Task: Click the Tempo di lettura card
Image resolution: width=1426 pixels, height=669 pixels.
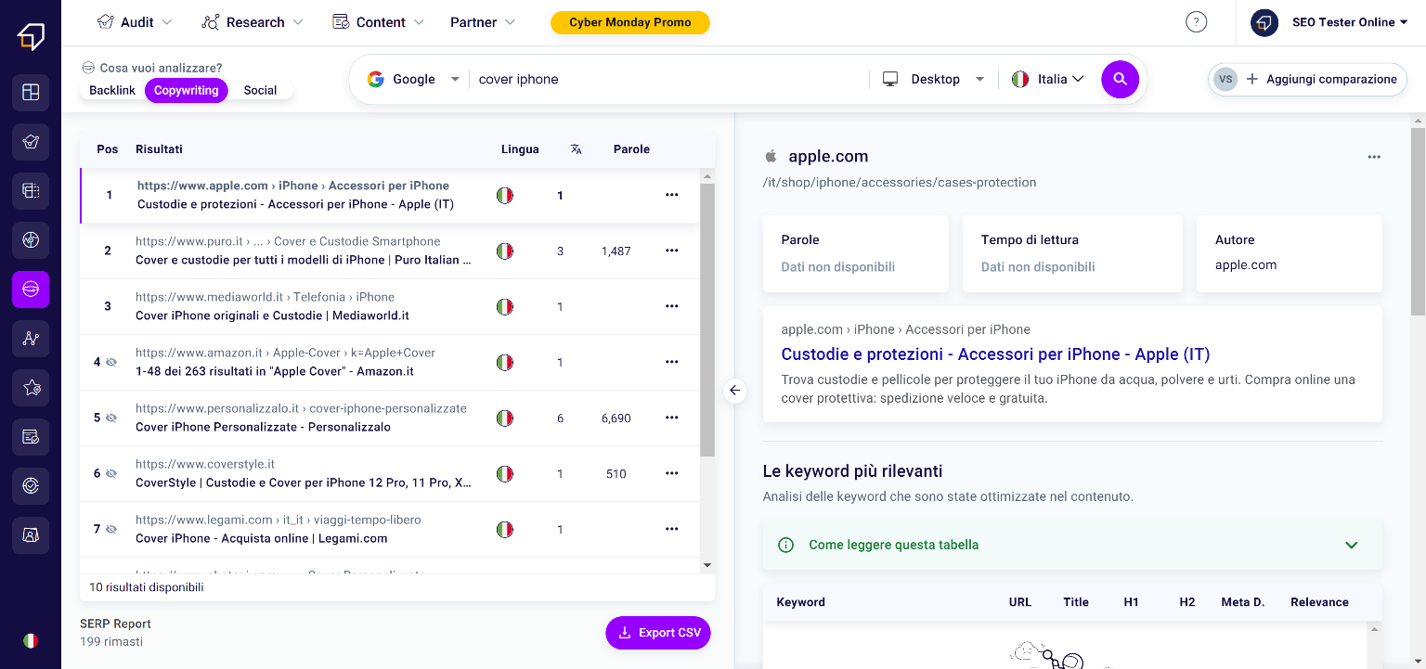Action: (1072, 253)
